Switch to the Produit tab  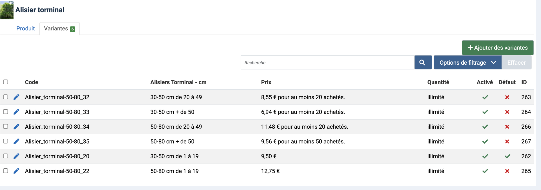(25, 28)
